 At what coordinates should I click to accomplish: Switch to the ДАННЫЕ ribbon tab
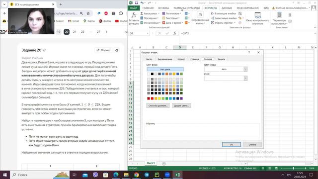click(227, 8)
